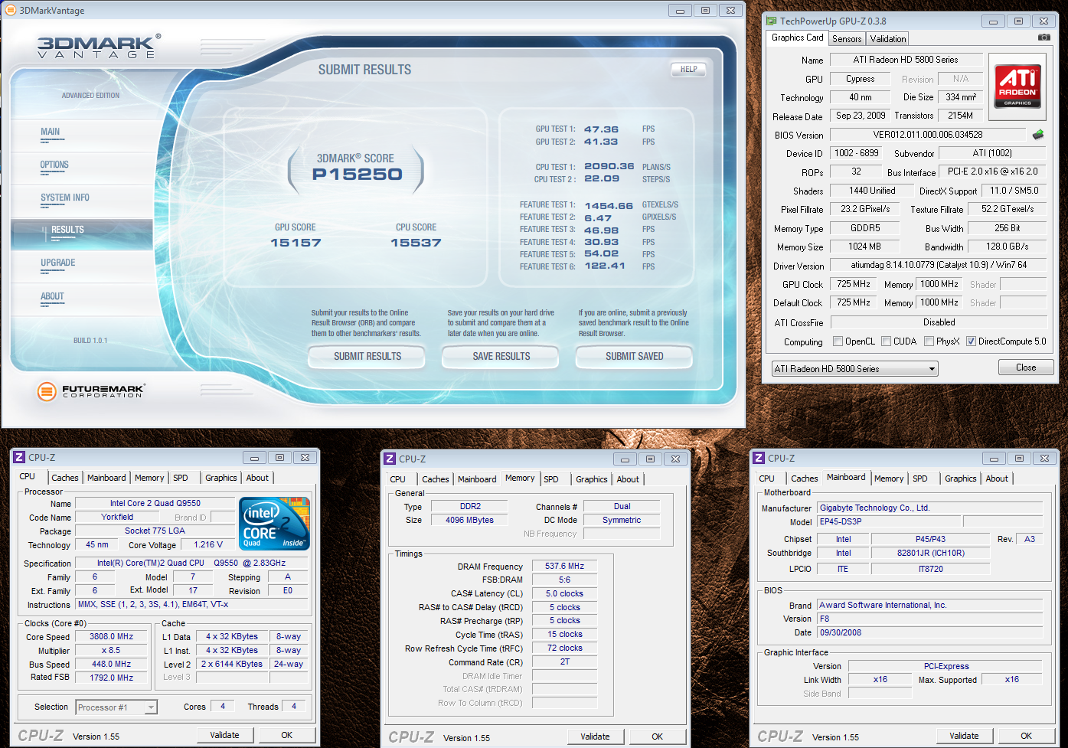Screen dimensions: 1068x748
Task: Click Close button in GPU-Z
Action: point(1026,367)
